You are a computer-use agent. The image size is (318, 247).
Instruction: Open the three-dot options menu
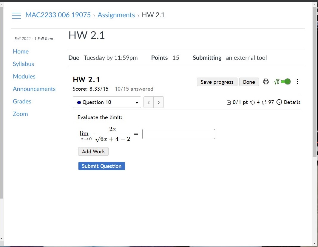297,81
